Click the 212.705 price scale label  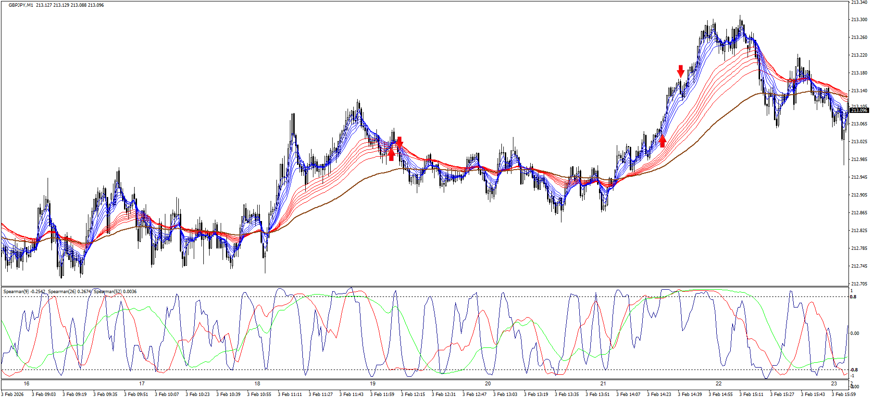(x=859, y=284)
